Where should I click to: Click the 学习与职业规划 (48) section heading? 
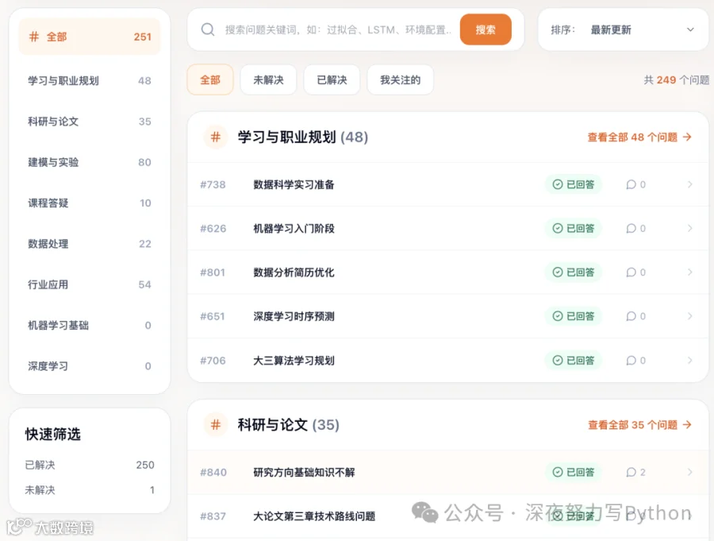coord(303,137)
